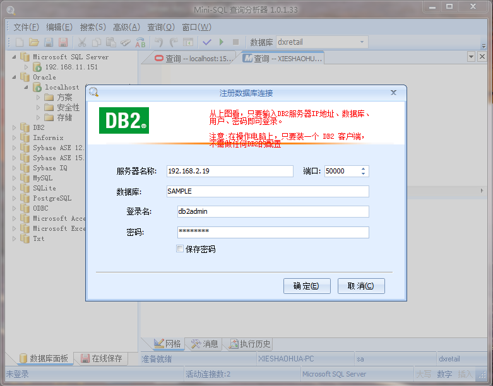The width and height of the screenshot is (493, 386).
Task: Click the 登录名 db2admin field
Action: 273,211
